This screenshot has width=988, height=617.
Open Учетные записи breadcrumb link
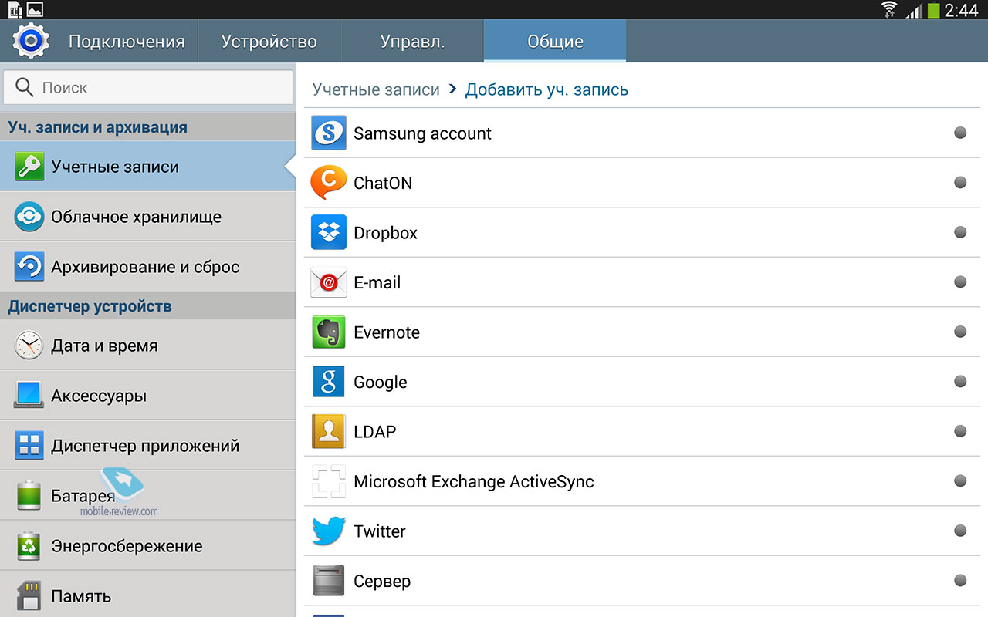point(376,89)
